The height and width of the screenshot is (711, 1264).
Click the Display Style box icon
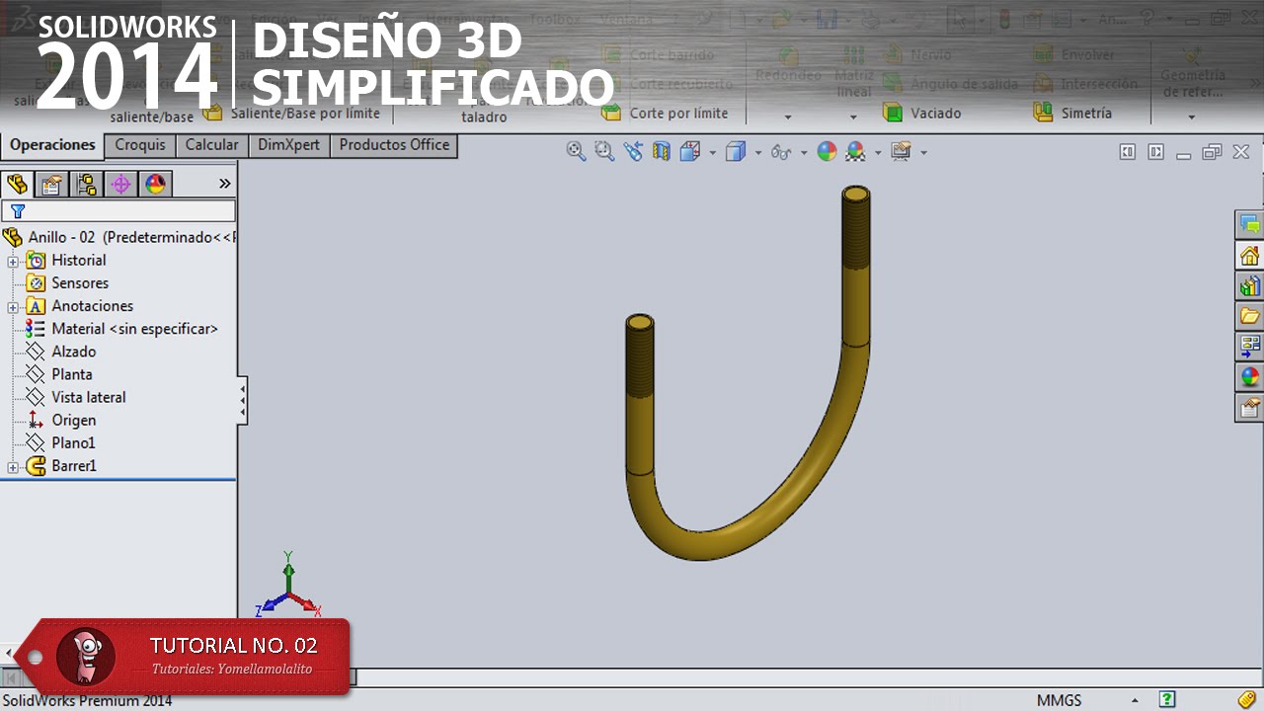[x=736, y=151]
